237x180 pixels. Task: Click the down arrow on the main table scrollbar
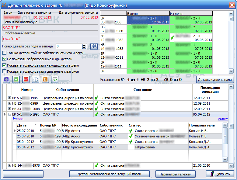point(231,166)
